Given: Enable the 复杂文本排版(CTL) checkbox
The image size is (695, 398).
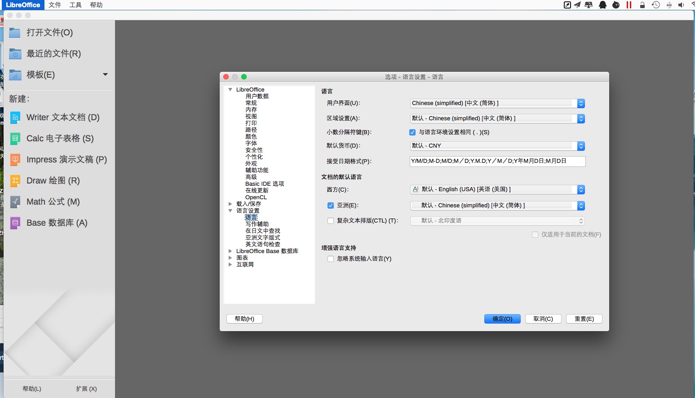Looking at the screenshot, I should (331, 221).
